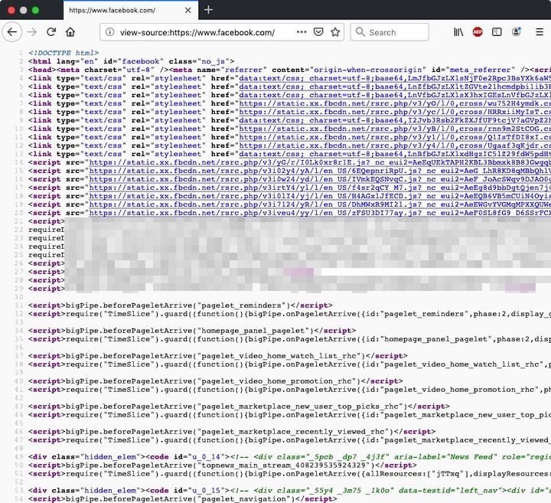
Task: Open a new browser tab
Action: point(208,10)
